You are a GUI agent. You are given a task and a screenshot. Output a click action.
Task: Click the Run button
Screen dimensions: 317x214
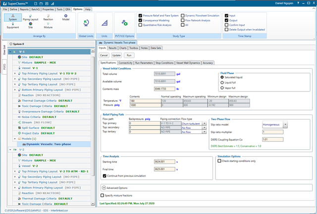tap(129, 55)
